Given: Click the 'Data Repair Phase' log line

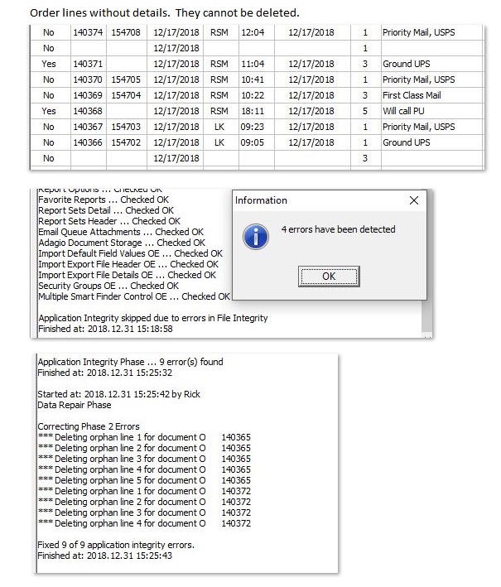Looking at the screenshot, I should point(75,405).
